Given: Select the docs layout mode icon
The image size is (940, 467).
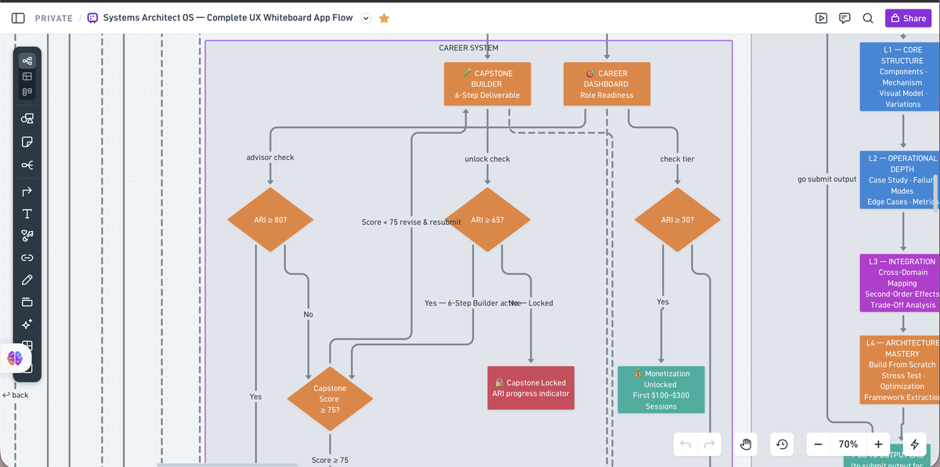Looking at the screenshot, I should 27,92.
